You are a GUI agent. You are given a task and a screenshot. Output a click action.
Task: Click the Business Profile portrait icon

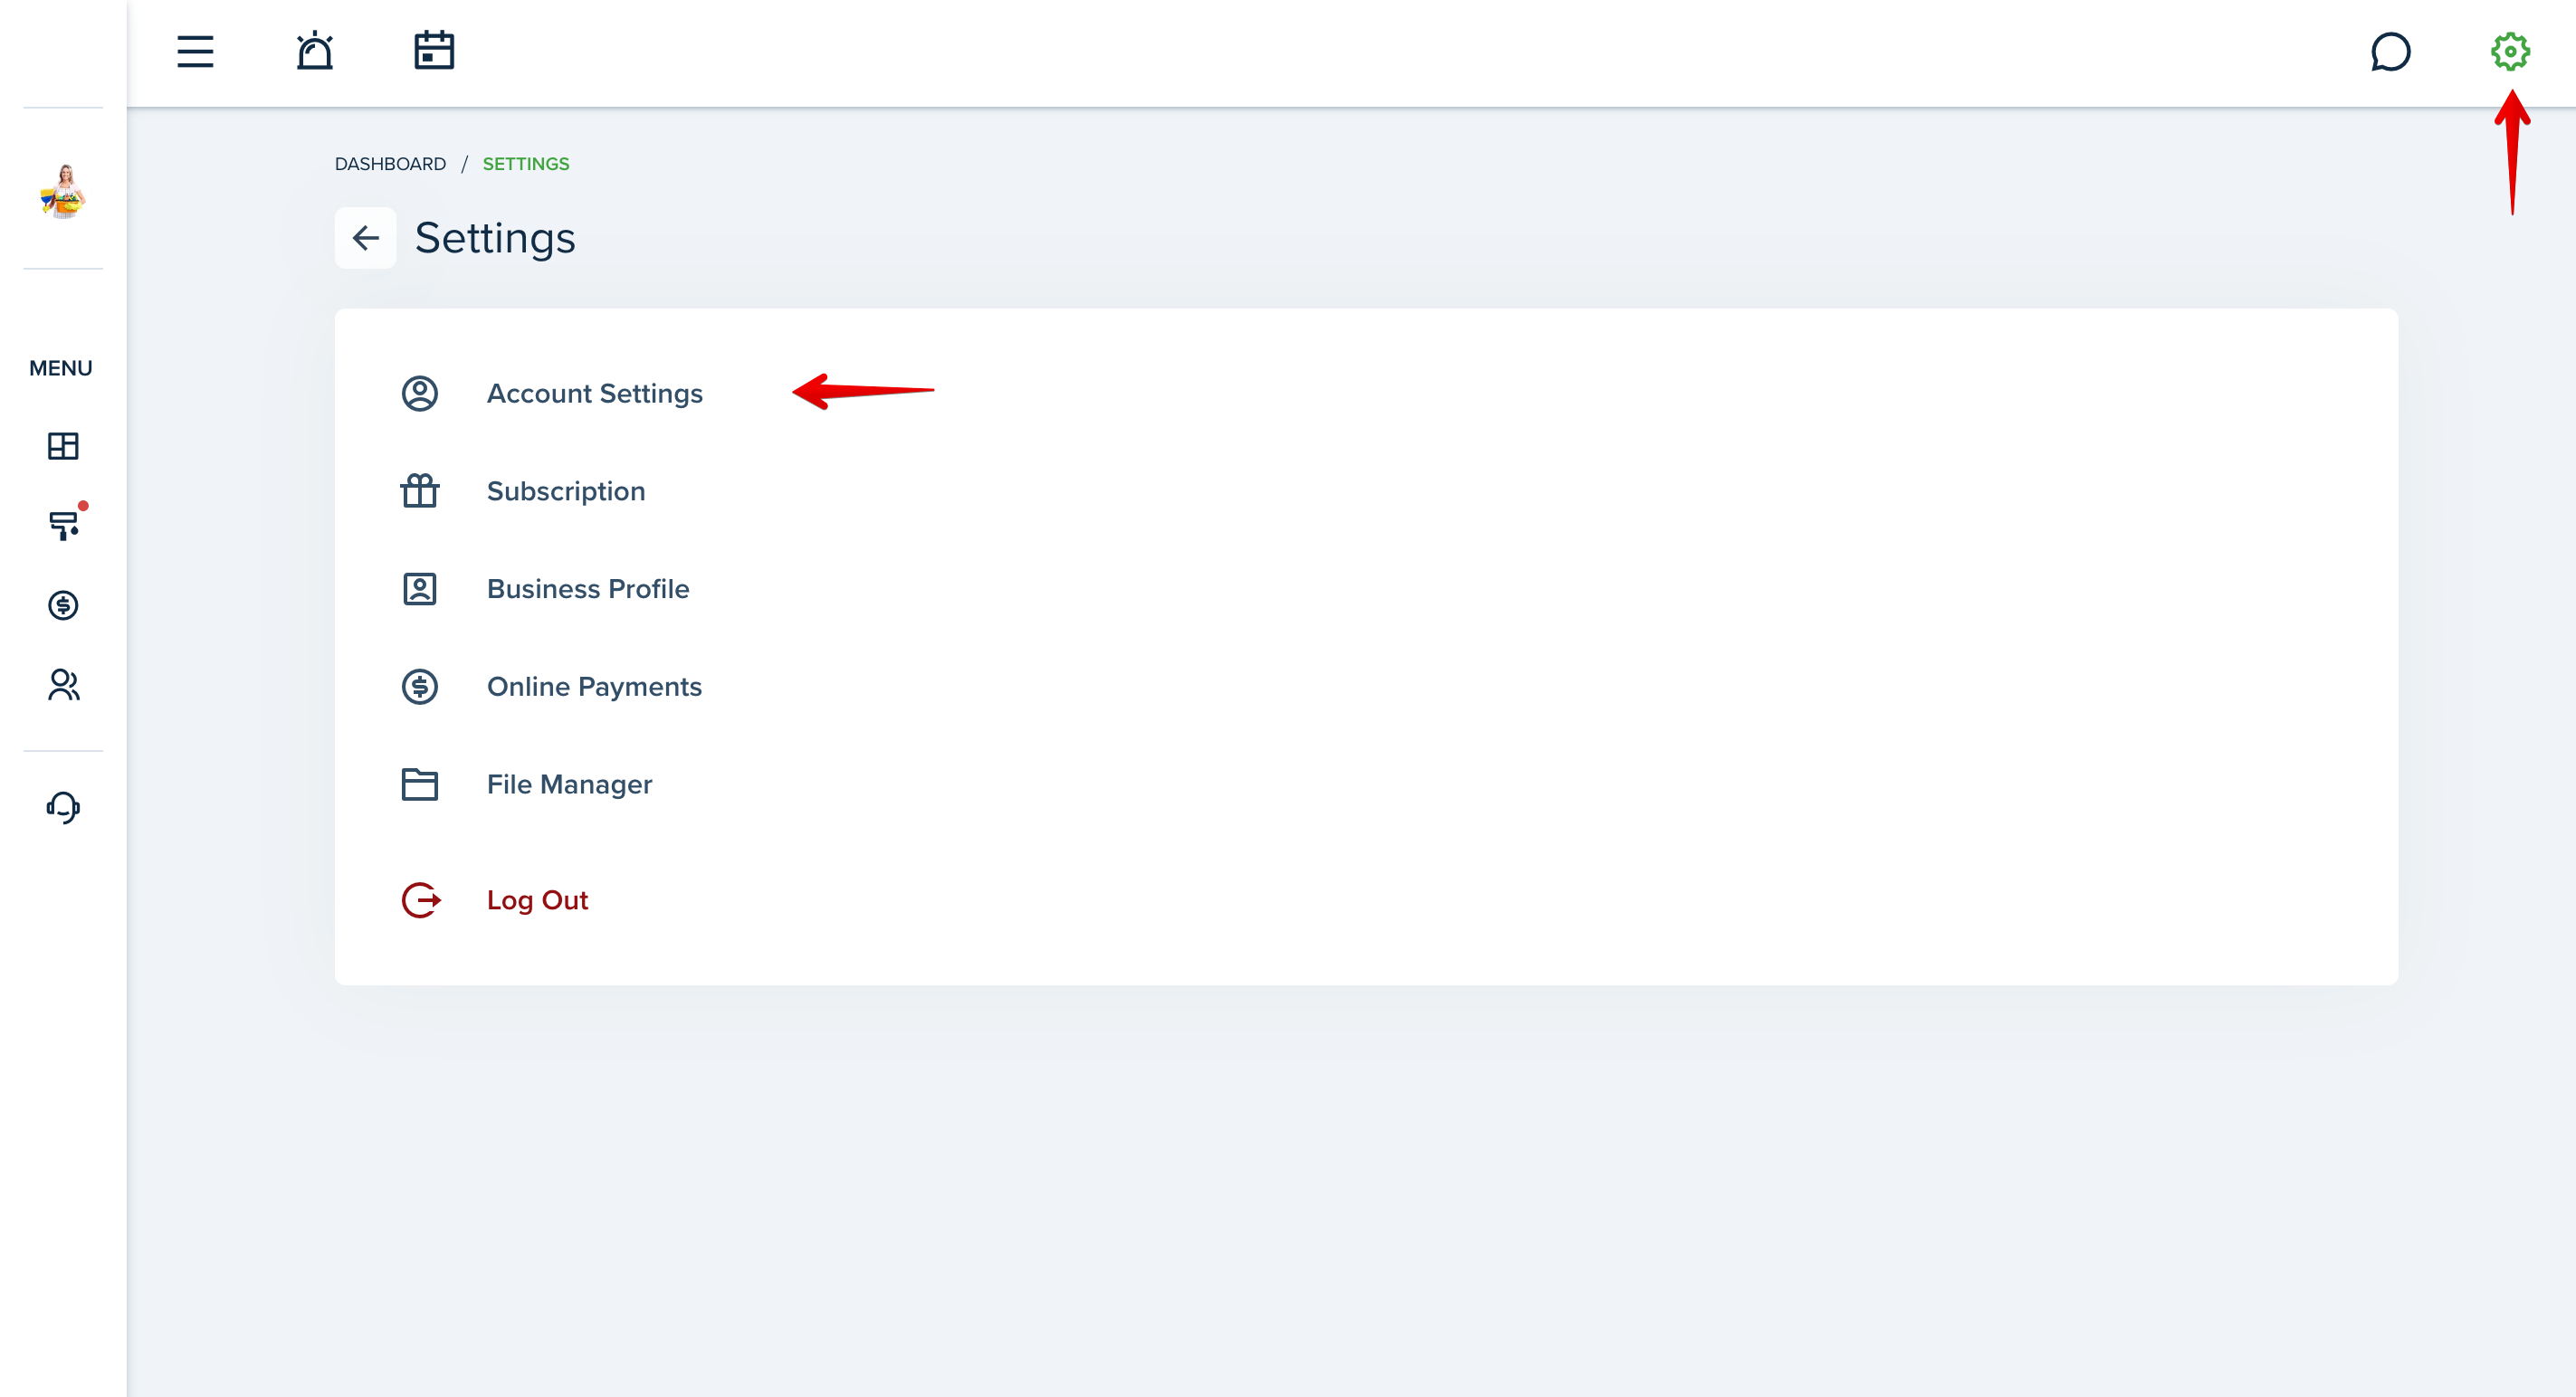click(x=420, y=589)
